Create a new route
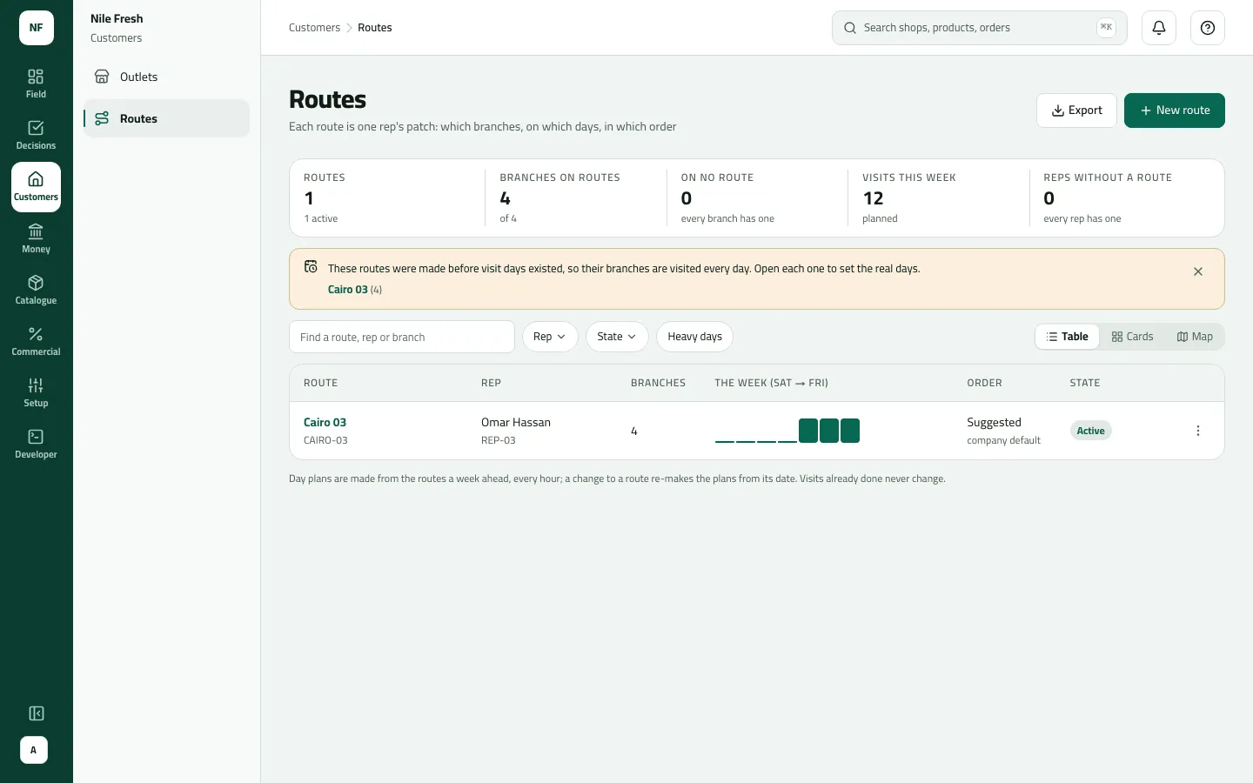 [x=1175, y=110]
